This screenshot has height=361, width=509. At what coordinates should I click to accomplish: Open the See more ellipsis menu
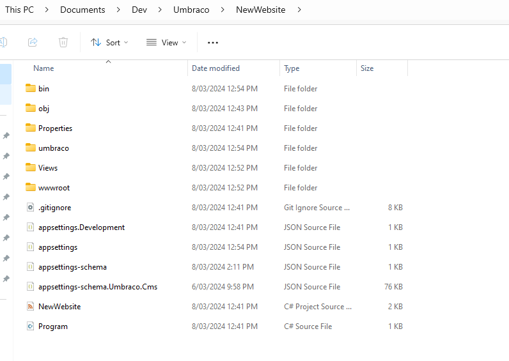pos(213,43)
